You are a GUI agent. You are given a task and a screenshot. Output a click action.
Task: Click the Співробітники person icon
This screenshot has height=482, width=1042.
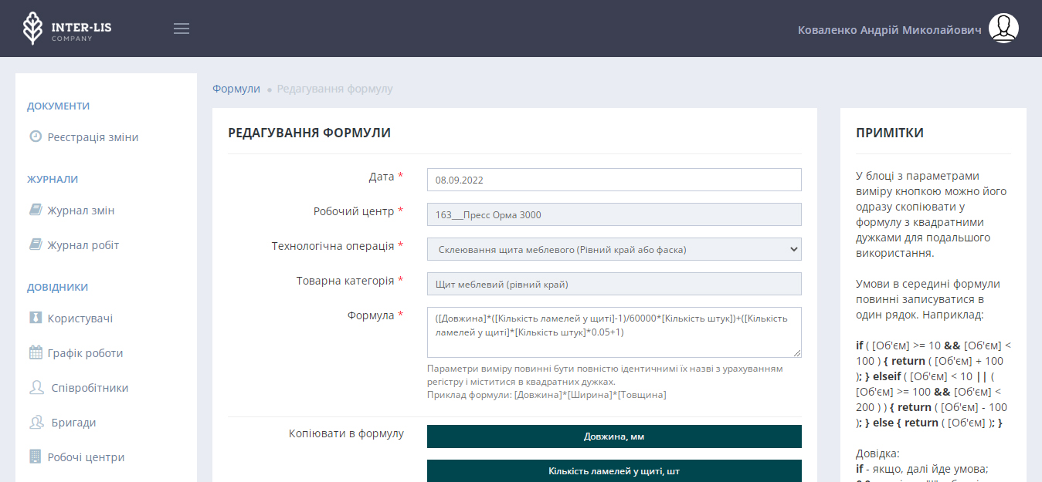point(36,387)
